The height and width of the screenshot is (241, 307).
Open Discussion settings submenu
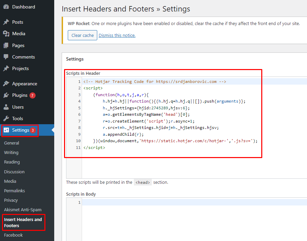pyautogui.click(x=14, y=172)
